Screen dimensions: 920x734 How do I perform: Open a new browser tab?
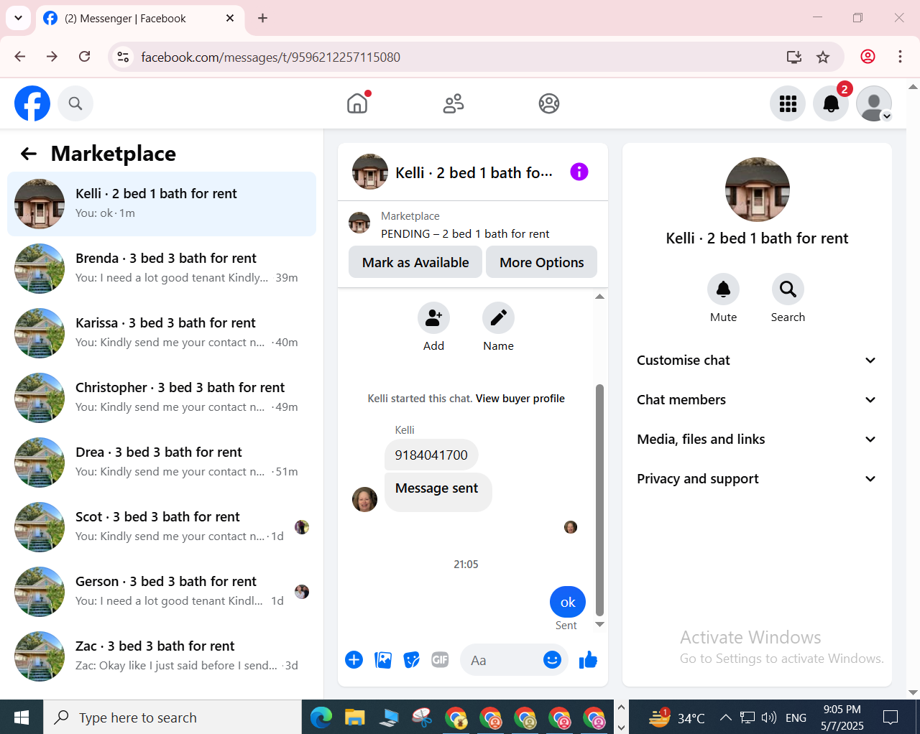pyautogui.click(x=263, y=18)
